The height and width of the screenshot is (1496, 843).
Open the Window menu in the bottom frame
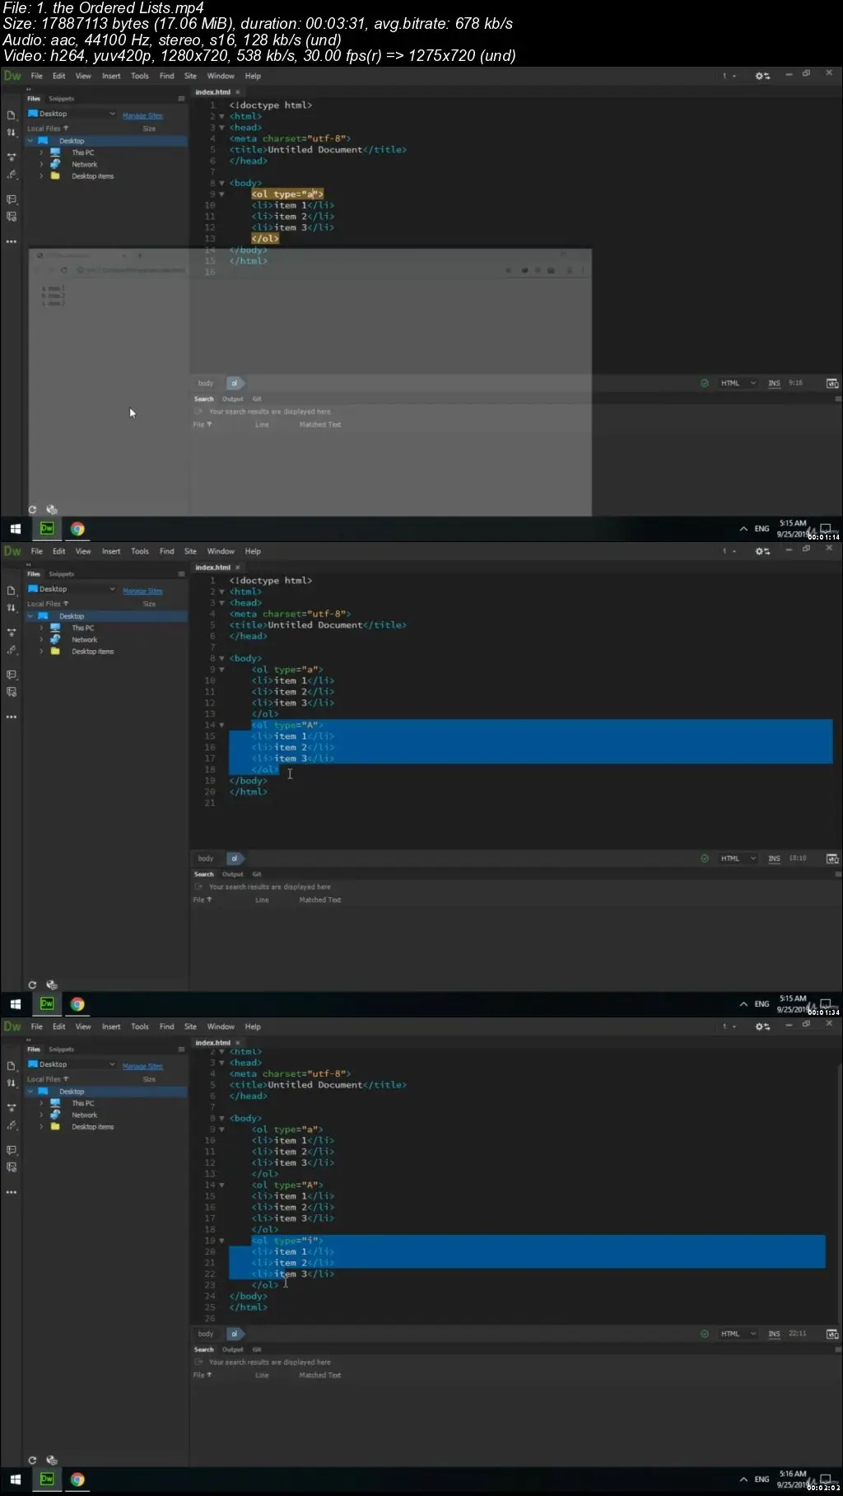pos(221,1026)
